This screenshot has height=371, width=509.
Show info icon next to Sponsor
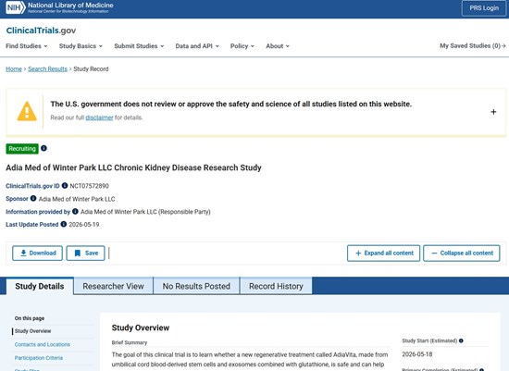pos(33,198)
